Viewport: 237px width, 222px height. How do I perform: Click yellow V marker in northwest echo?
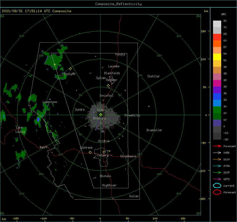[x=55, y=65]
